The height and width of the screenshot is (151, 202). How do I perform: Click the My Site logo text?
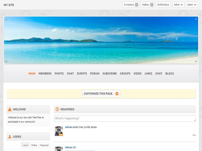click(9, 5)
